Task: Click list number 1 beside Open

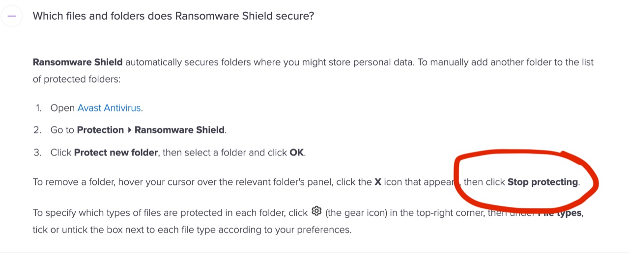Action: click(39, 108)
